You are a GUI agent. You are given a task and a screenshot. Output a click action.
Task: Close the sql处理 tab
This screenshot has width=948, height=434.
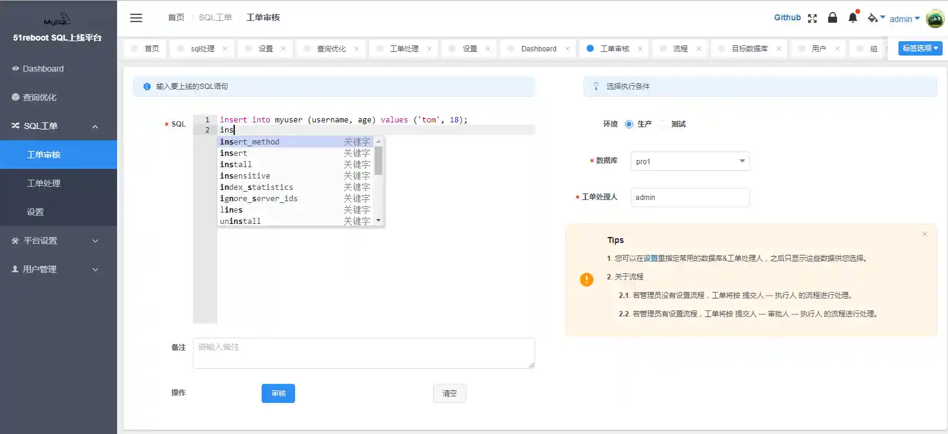[225, 49]
